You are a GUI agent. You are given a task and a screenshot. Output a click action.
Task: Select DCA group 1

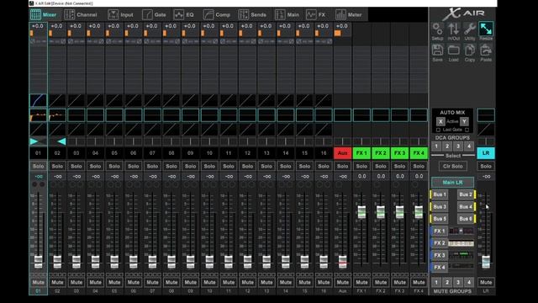[436, 146]
